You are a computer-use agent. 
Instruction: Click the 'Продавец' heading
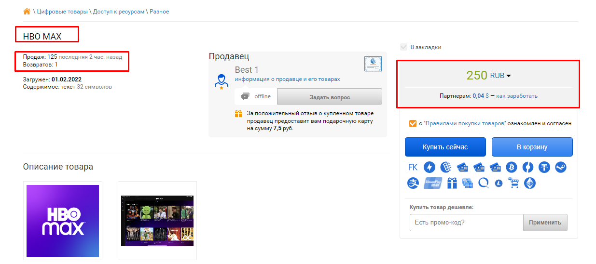229,56
